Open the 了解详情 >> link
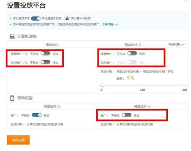 pyautogui.click(x=110, y=24)
